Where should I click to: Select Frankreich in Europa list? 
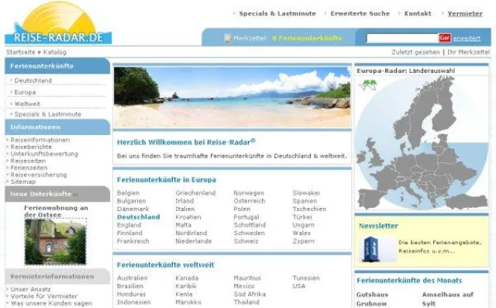click(133, 241)
